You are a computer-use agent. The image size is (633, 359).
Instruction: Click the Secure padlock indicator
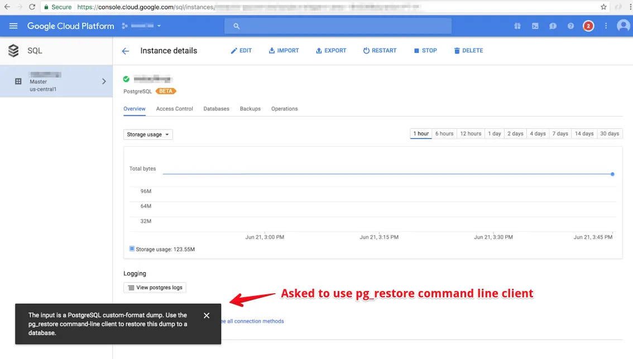[57, 7]
